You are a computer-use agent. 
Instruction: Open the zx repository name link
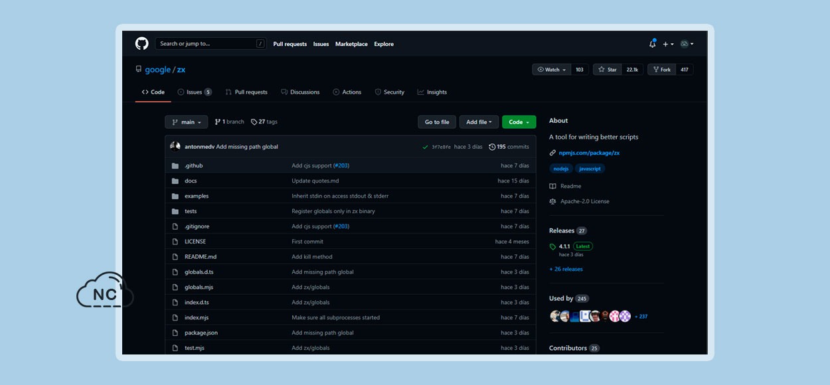pos(181,70)
